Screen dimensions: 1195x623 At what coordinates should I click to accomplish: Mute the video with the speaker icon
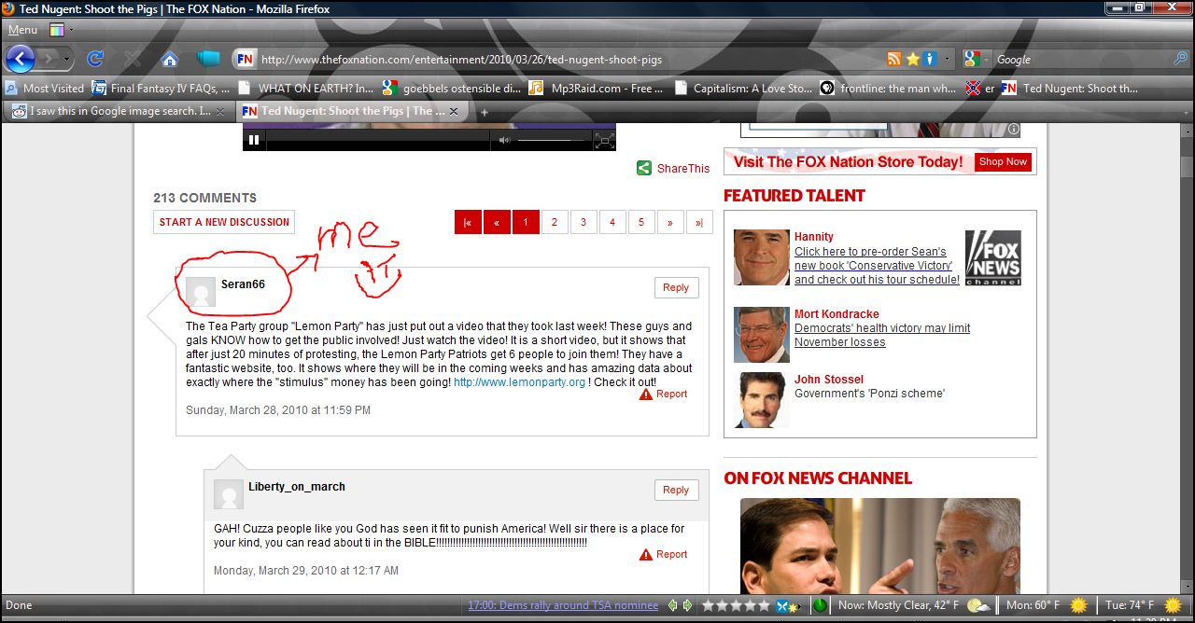[x=504, y=141]
